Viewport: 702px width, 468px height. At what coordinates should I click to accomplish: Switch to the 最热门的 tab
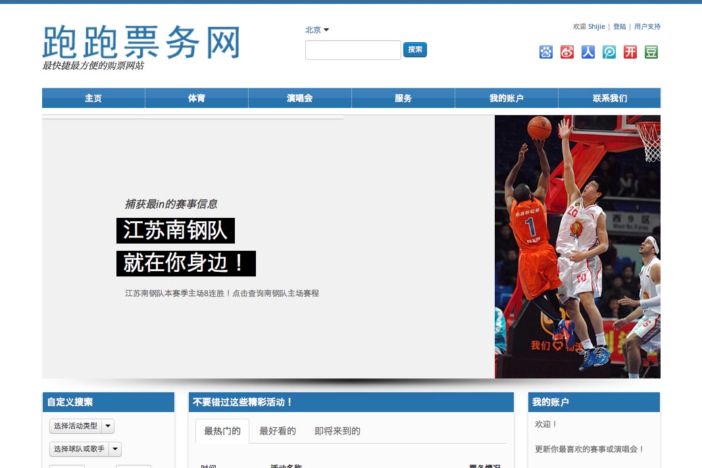point(222,431)
